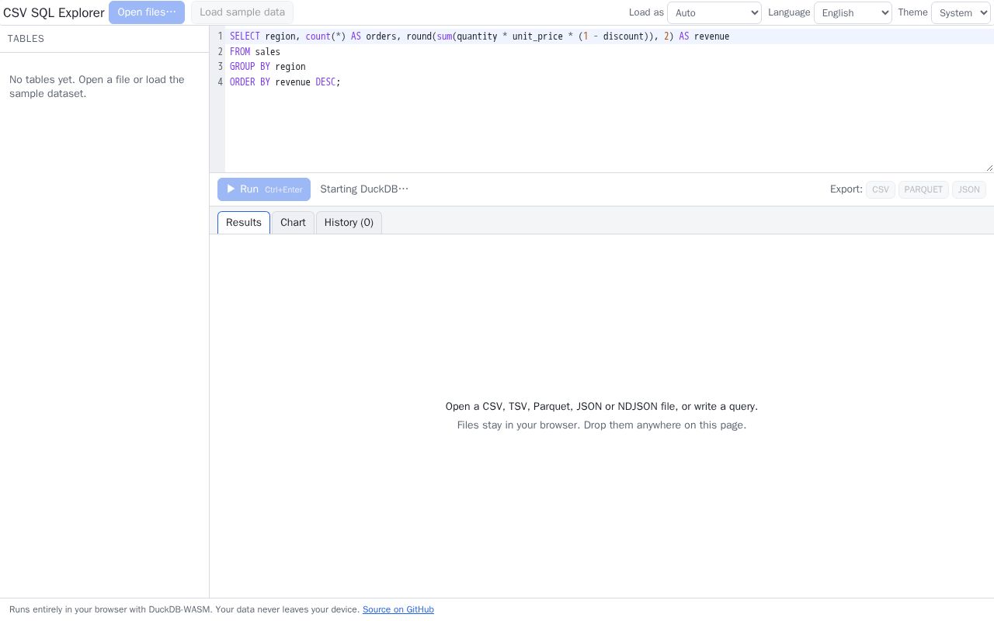994x621 pixels.
Task: Click the TABLES panel heading
Action: click(26, 39)
